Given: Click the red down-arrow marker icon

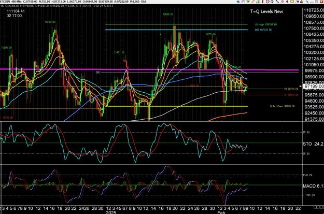Looking at the screenshot, I should point(287,2).
